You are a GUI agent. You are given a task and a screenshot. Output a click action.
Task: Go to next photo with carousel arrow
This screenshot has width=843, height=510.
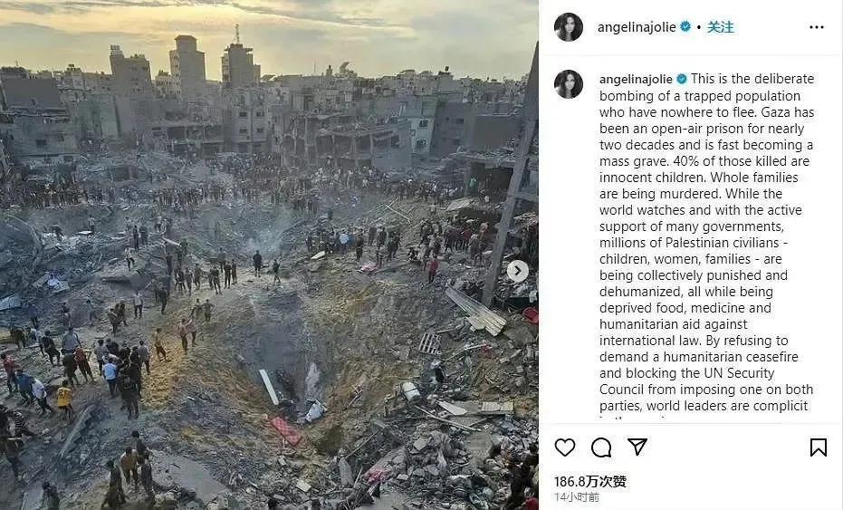[x=518, y=271]
